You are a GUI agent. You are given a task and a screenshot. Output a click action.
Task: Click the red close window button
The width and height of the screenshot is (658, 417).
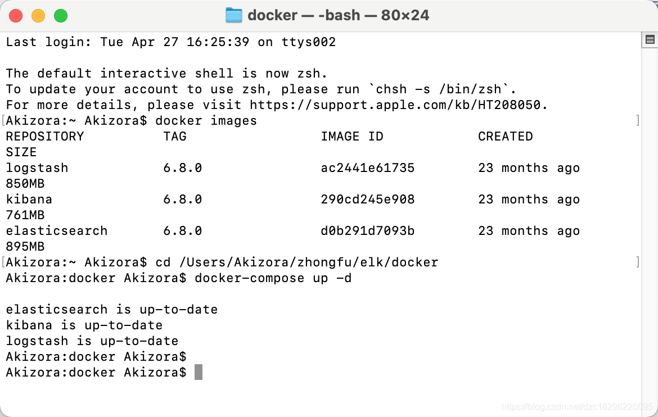16,16
